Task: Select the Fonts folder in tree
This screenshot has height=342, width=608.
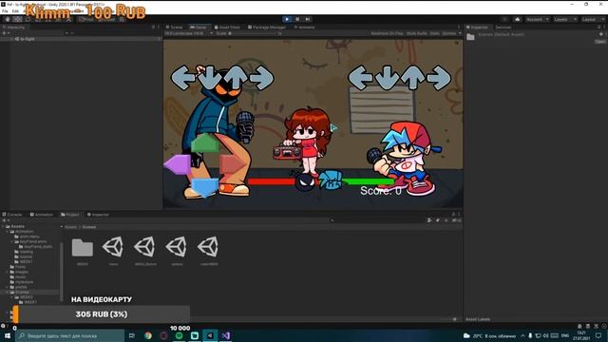Action: pyautogui.click(x=18, y=267)
